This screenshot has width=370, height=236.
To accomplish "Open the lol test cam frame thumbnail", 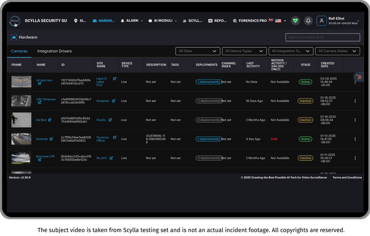I will click(21, 82).
